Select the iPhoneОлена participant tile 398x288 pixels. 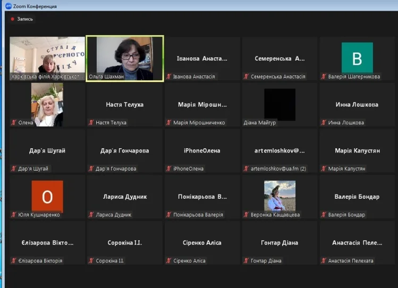click(202, 151)
